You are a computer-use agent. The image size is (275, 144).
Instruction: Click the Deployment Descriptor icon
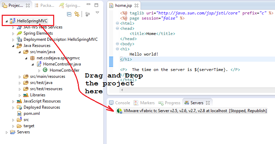(x=19, y=39)
